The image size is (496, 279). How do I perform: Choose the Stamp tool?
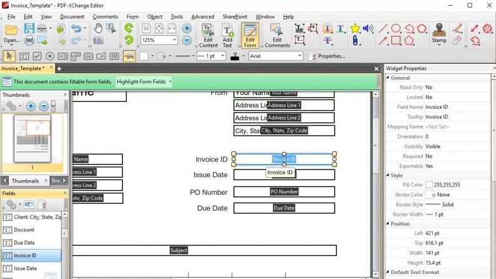(x=439, y=33)
